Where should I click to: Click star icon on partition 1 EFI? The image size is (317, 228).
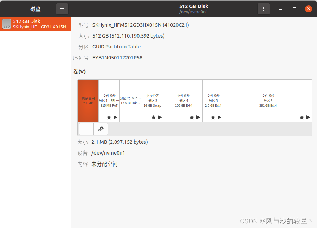click(109, 117)
